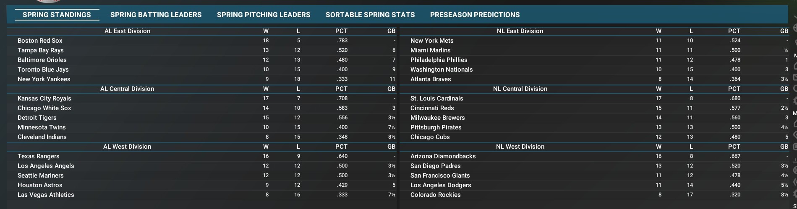Switch to the Spring Batting Leaders tab
The height and width of the screenshot is (209, 797).
(x=156, y=15)
